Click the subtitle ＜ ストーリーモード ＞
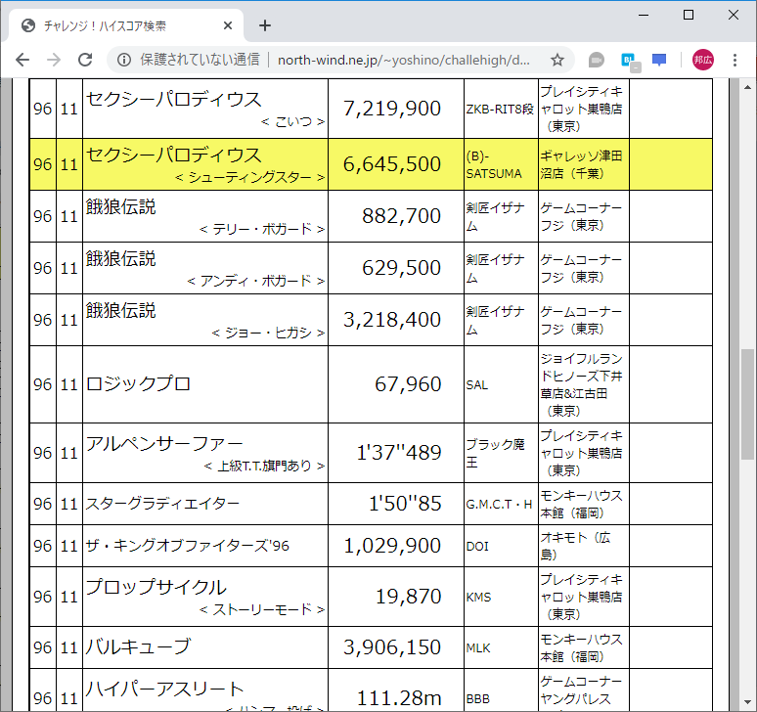This screenshot has height=712, width=757. (x=262, y=609)
